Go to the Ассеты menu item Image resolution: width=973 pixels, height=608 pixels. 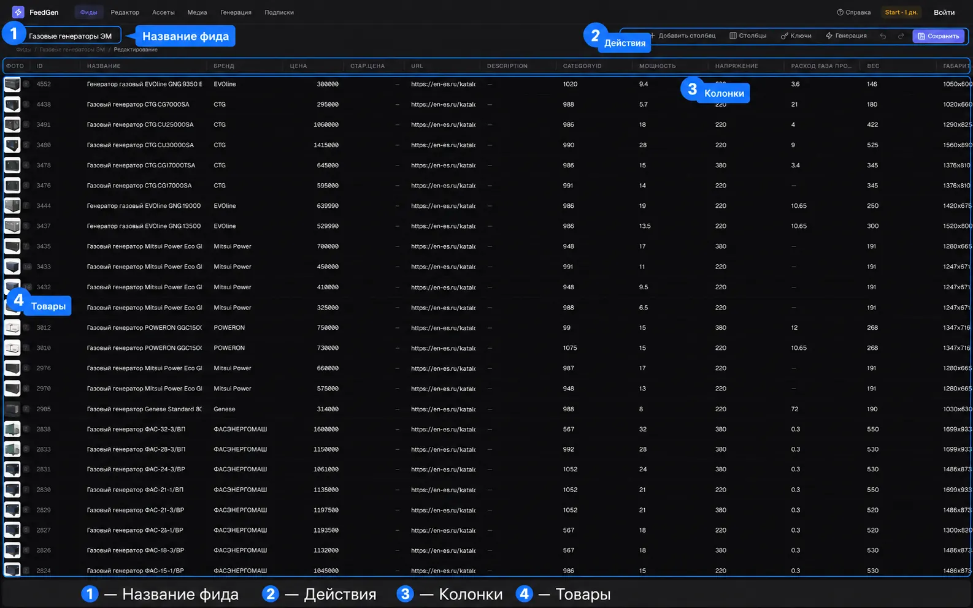click(163, 12)
